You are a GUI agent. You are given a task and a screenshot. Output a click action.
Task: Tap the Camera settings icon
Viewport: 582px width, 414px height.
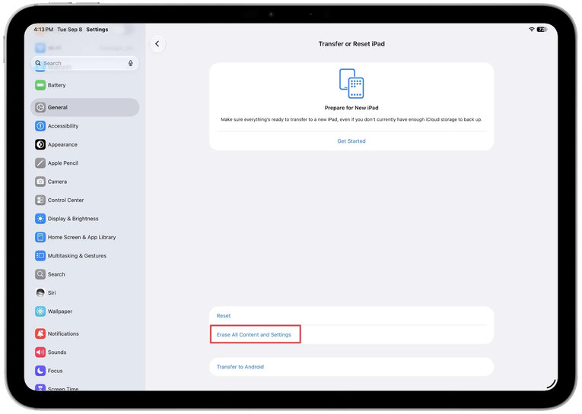coord(40,182)
